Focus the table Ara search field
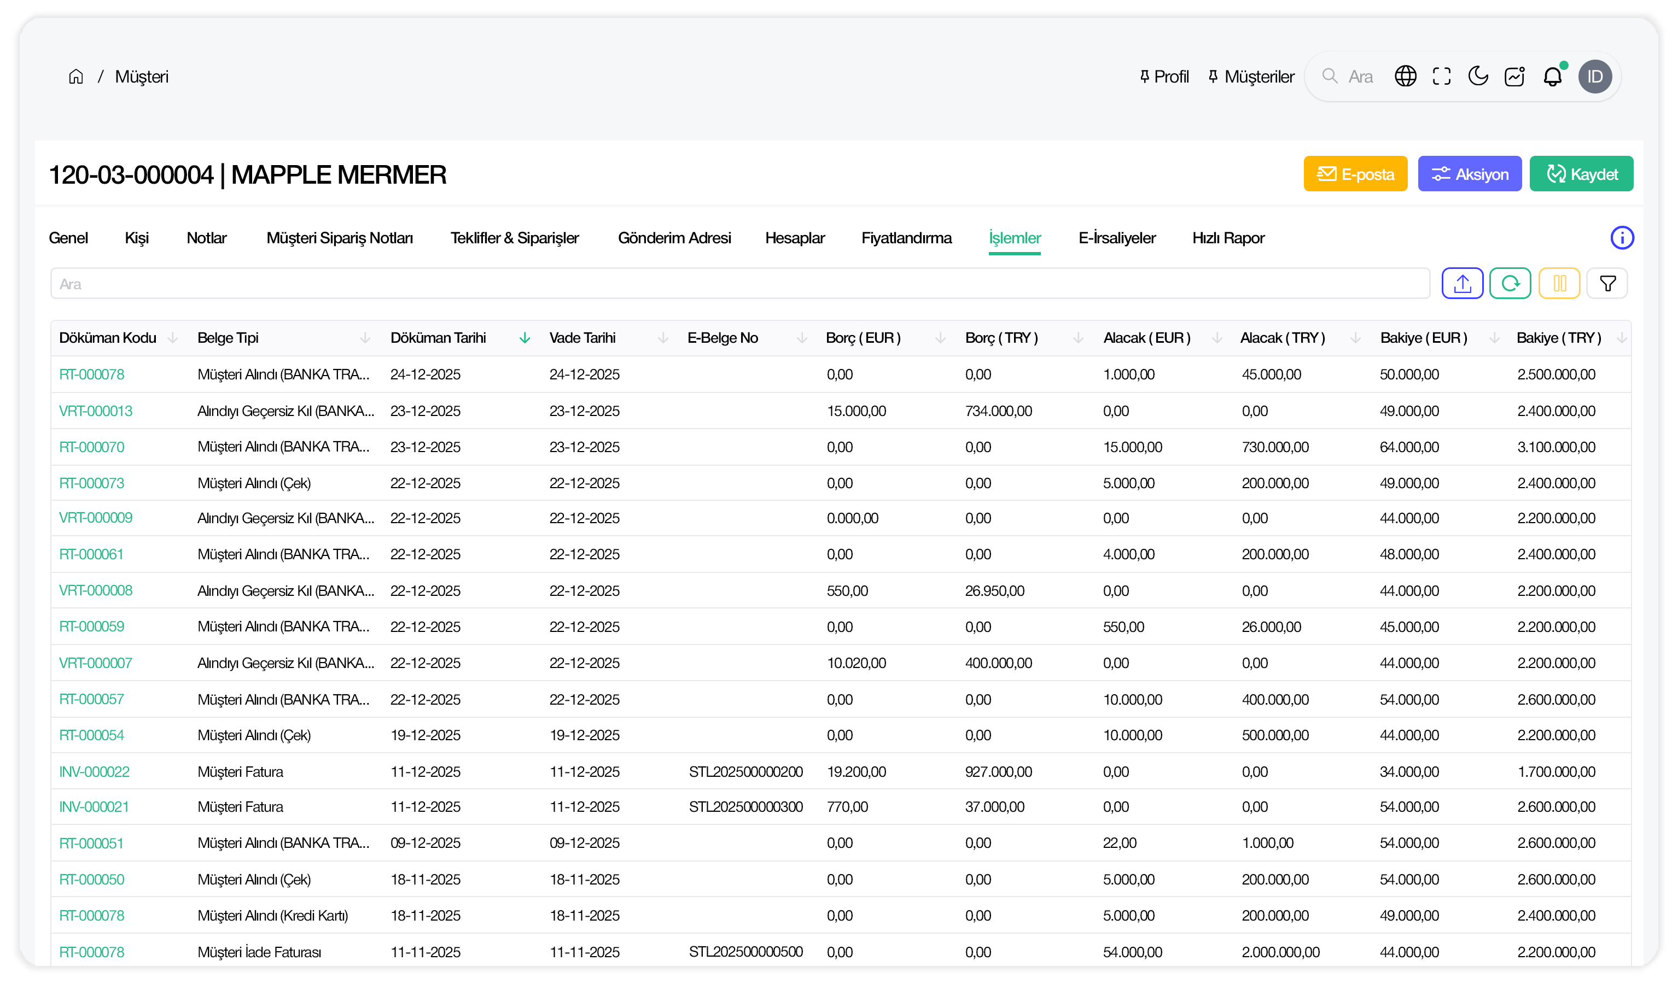The height and width of the screenshot is (984, 1678). (x=739, y=284)
